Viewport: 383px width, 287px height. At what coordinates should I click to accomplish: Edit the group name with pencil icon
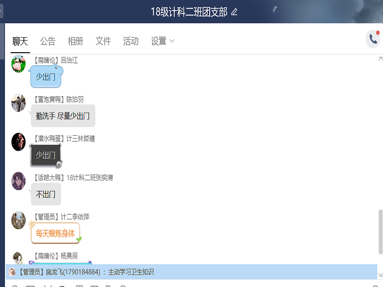[234, 11]
